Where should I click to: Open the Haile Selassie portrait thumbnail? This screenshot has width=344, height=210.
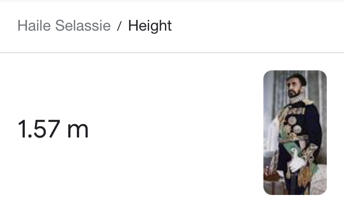[x=295, y=133]
